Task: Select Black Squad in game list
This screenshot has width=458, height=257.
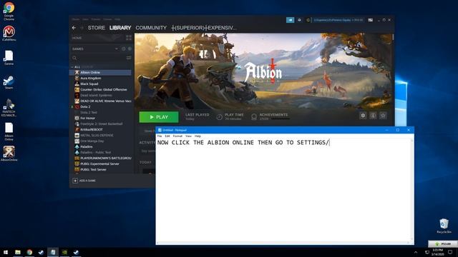Action: point(100,84)
